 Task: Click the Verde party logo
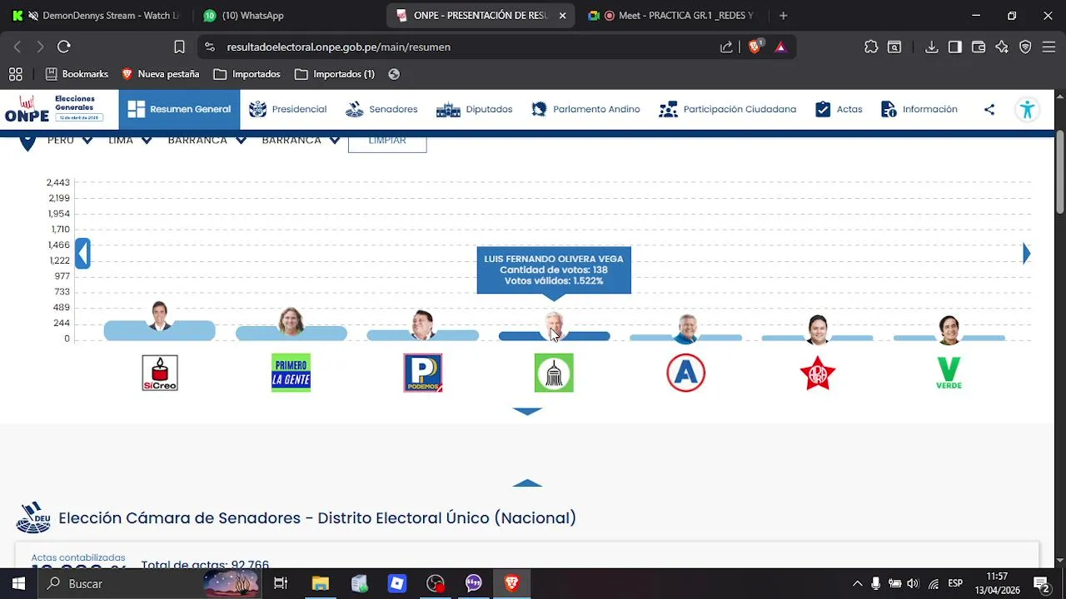(949, 373)
